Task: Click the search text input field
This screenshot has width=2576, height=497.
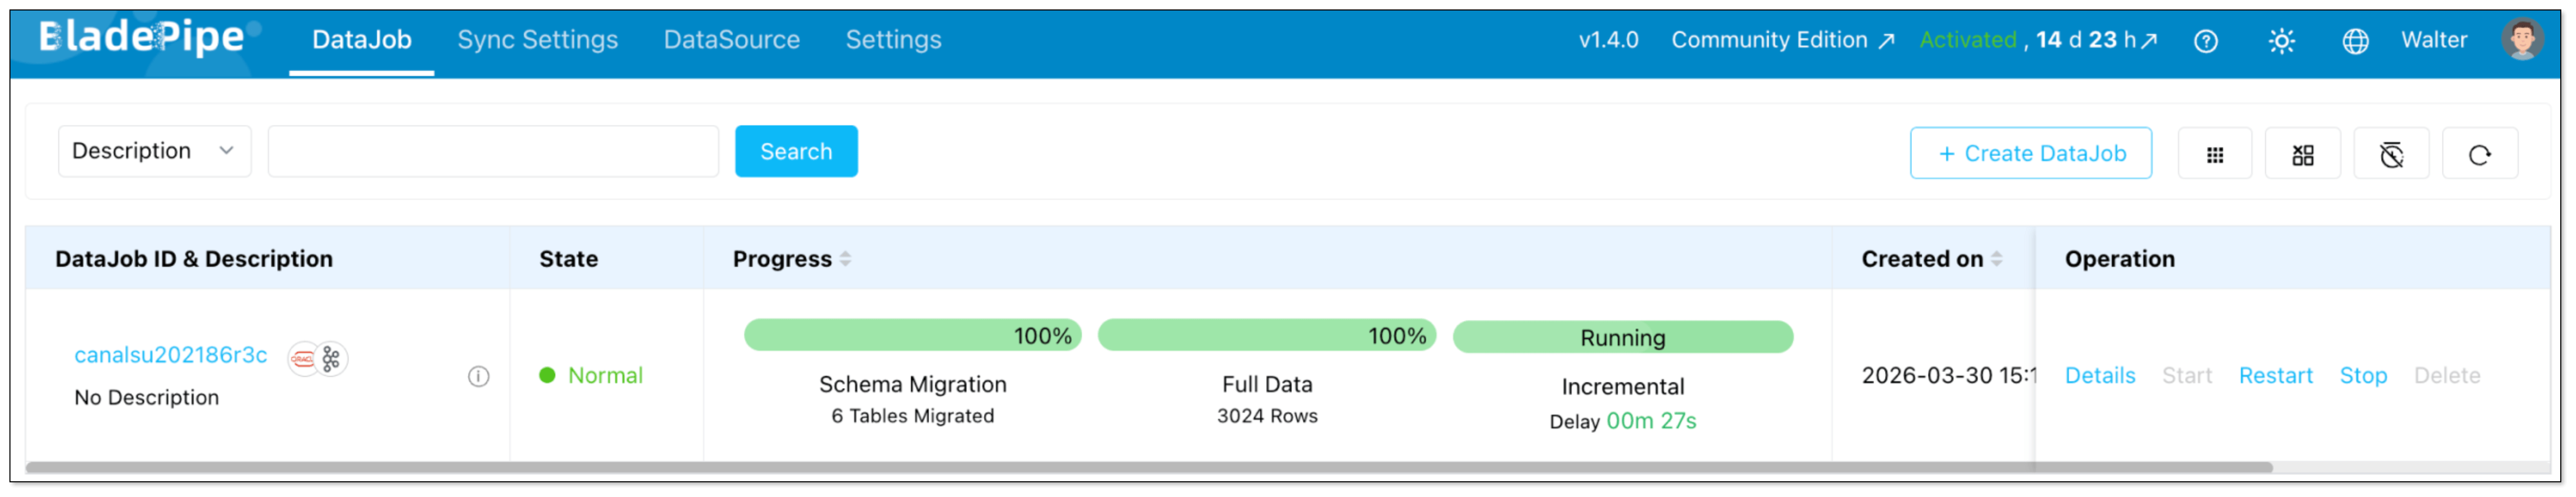Action: (493, 151)
